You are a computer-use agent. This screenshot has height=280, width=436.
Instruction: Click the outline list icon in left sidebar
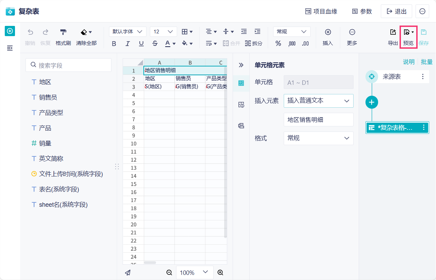(x=10, y=48)
